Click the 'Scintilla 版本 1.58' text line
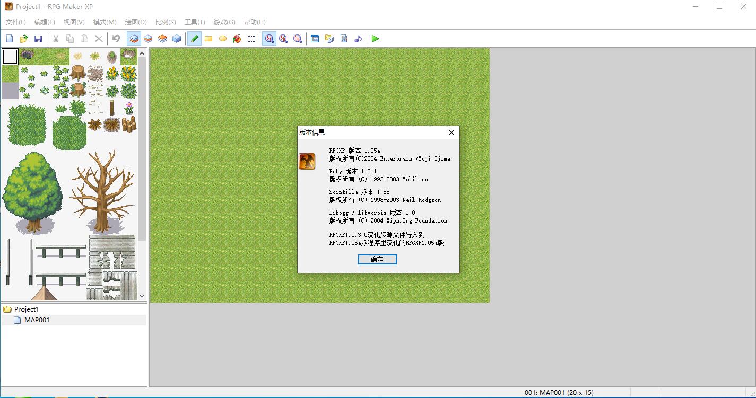Image resolution: width=756 pixels, height=398 pixels. point(359,192)
